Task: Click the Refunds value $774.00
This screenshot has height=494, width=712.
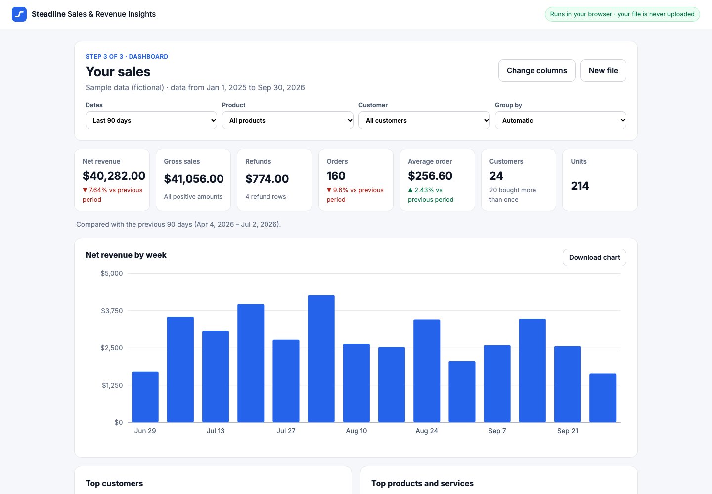Action: pyautogui.click(x=267, y=179)
